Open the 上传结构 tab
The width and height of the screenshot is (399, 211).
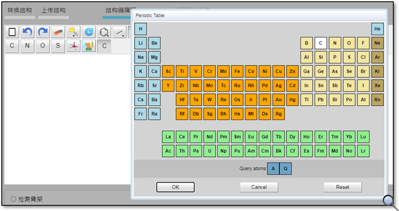tap(54, 10)
